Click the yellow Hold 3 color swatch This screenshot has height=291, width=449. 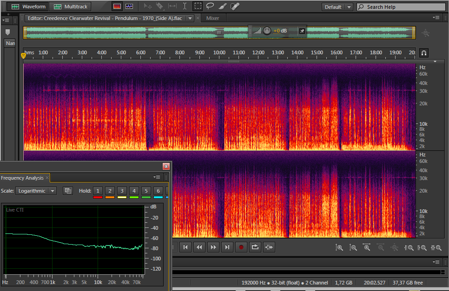tap(122, 197)
